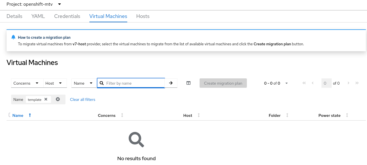This screenshot has height=165, width=367.
Task: Open the Hosts tab
Action: (143, 16)
